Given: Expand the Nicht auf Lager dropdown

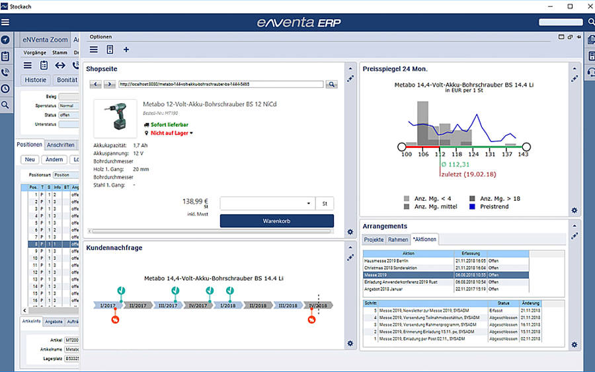Looking at the screenshot, I should click(191, 133).
